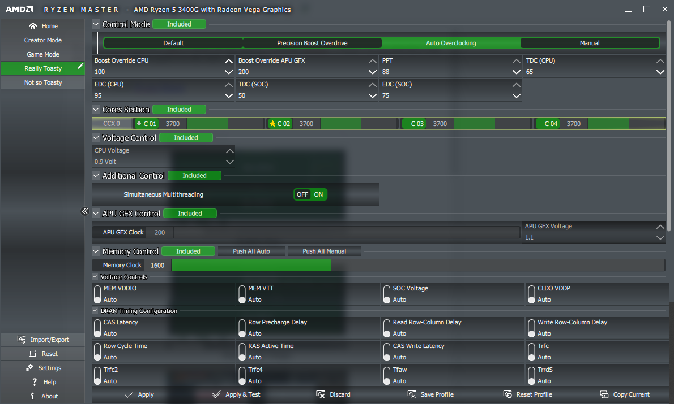Screen dimensions: 674x404
Task: Increase EDC (CPU) with up arrow
Action: 229,85
